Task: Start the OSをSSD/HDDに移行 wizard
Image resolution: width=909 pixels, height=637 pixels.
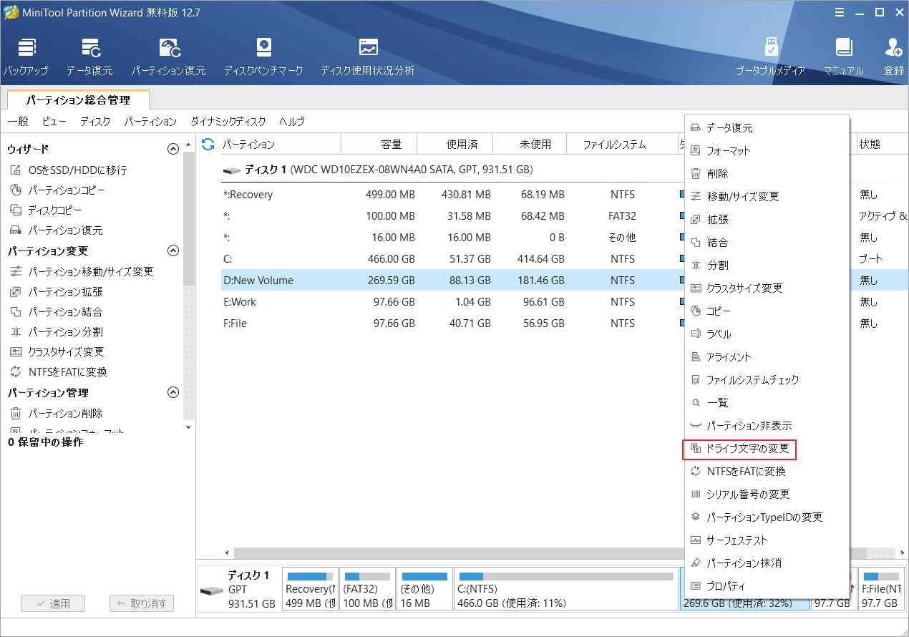Action: click(69, 170)
